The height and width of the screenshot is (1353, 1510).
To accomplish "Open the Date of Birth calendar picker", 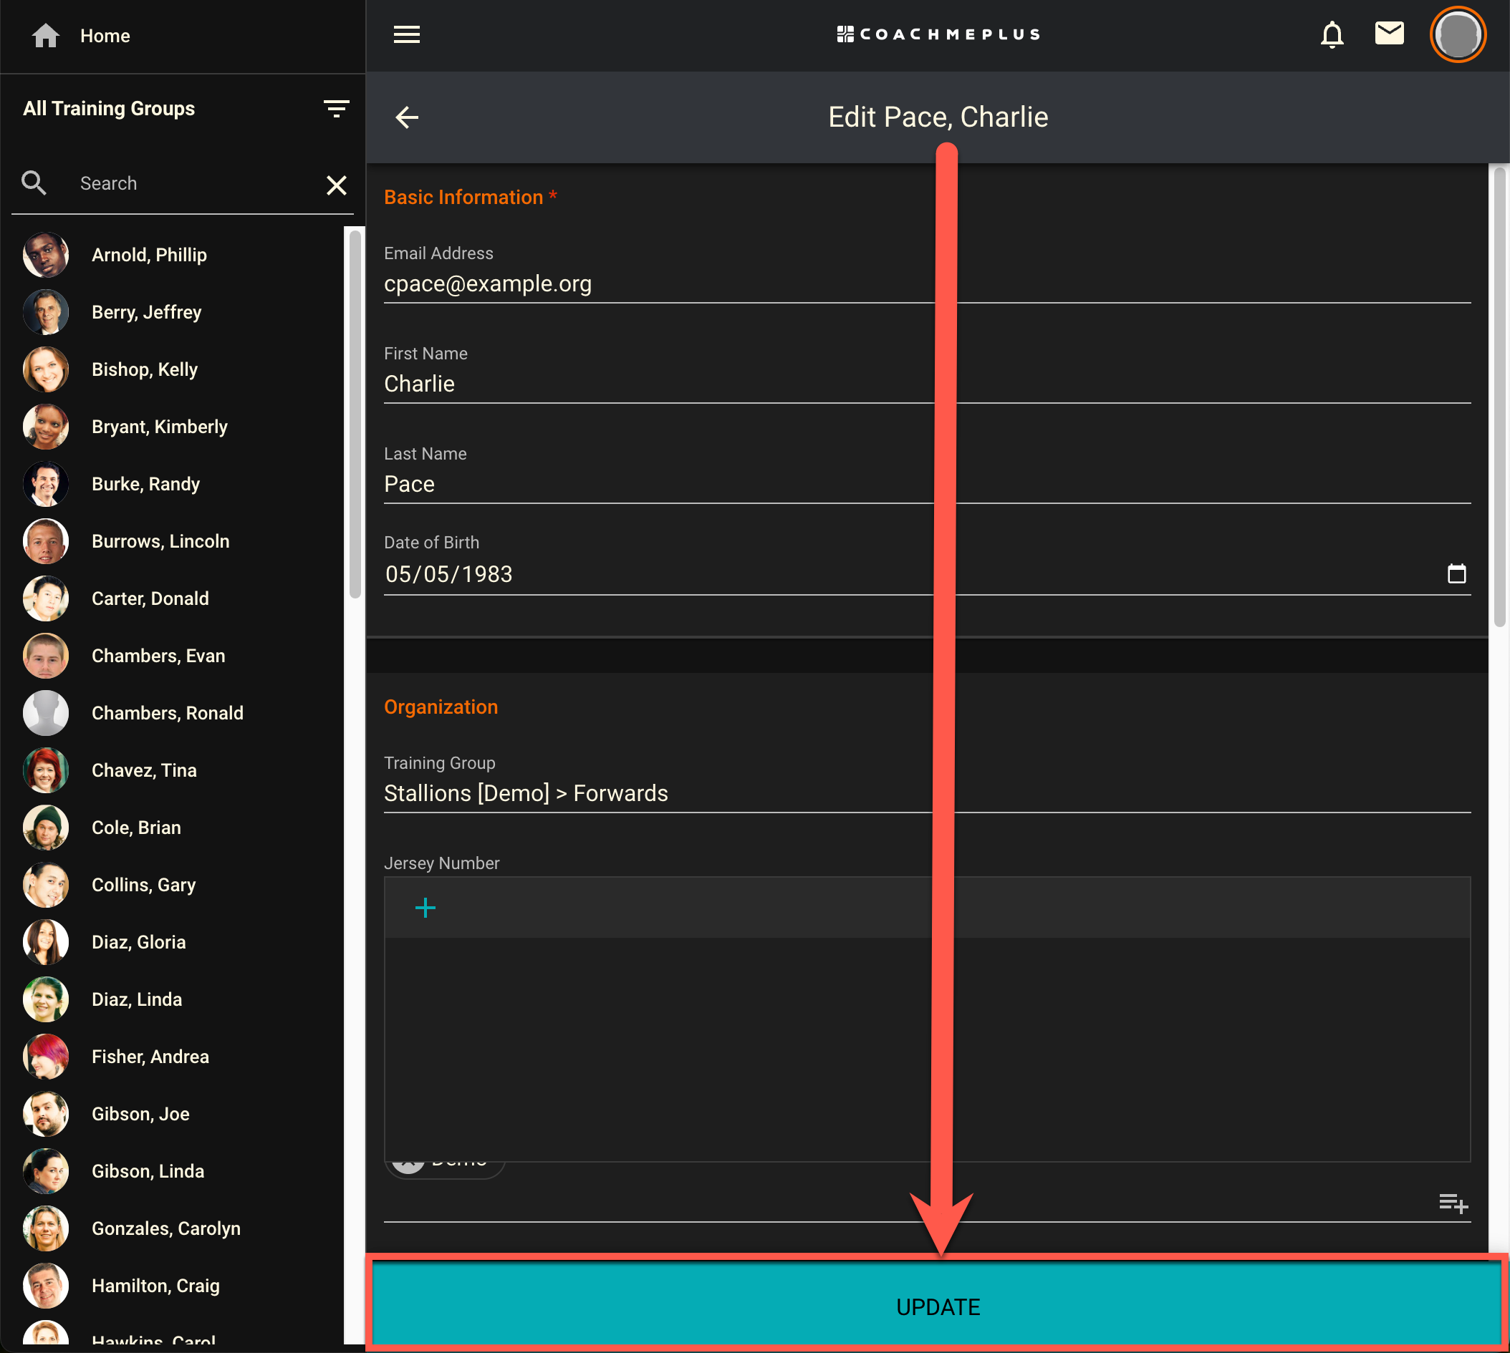I will point(1456,574).
